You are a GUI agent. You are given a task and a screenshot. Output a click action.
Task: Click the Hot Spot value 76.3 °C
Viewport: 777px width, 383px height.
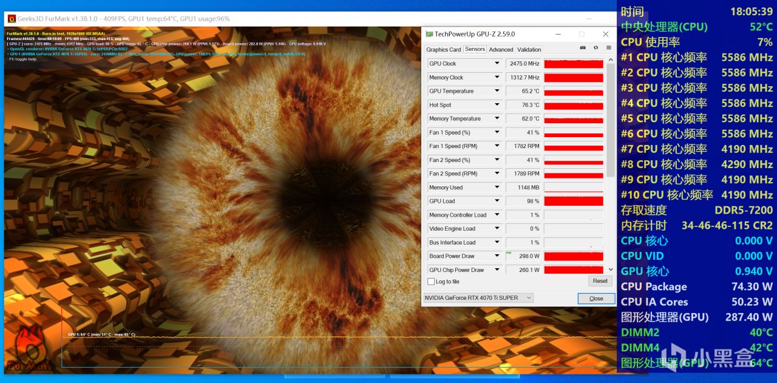(x=523, y=105)
